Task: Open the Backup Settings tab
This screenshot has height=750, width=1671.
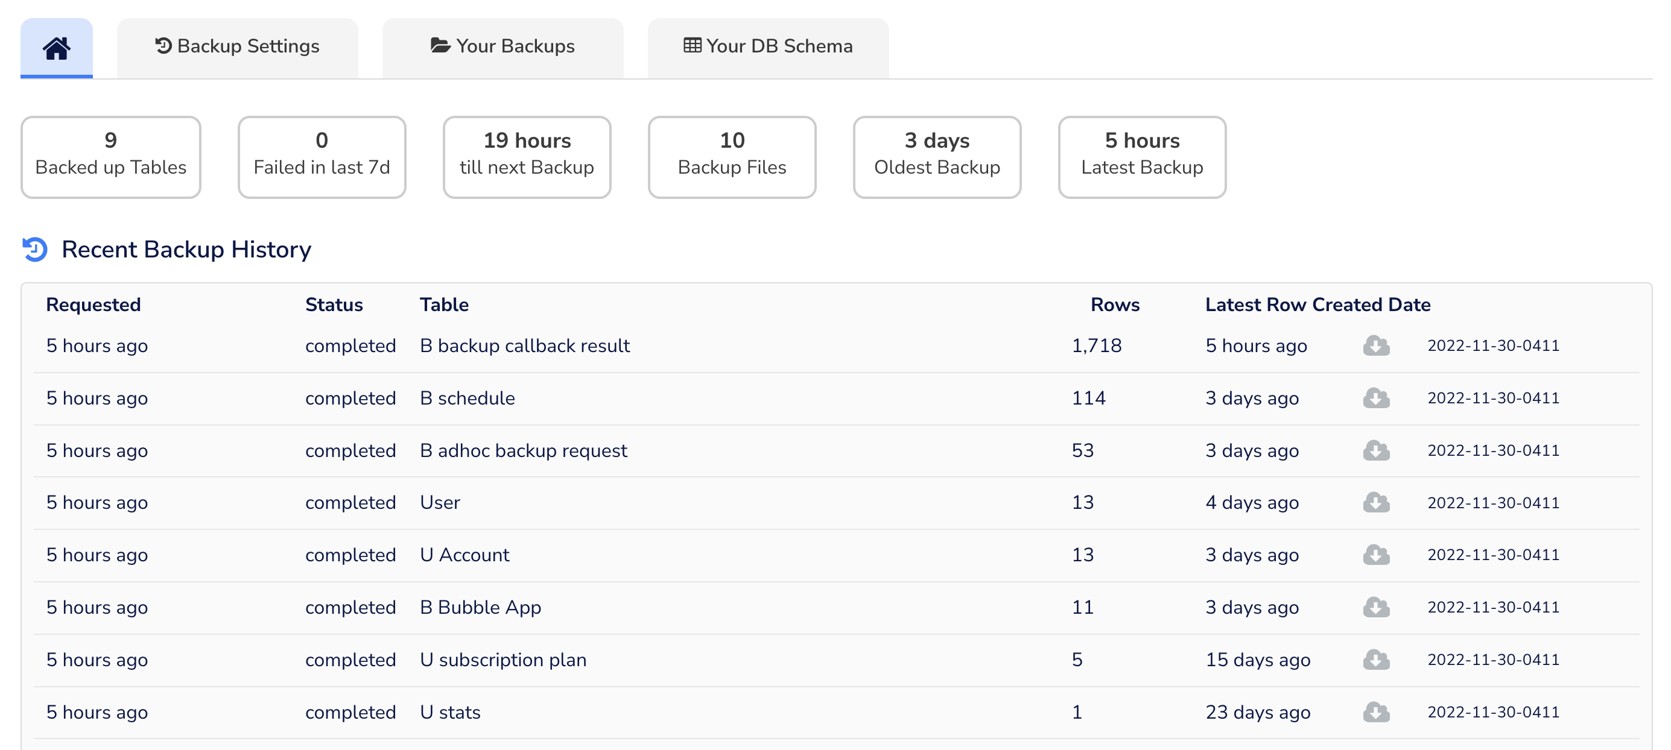Action: (238, 46)
